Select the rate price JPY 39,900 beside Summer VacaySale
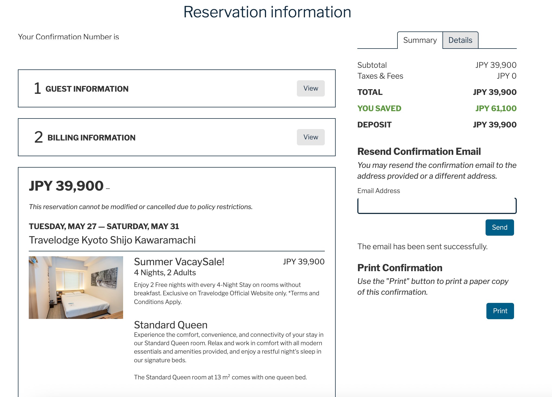Image resolution: width=552 pixels, height=397 pixels. tap(304, 262)
